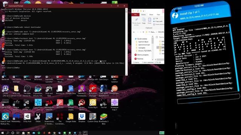The height and width of the screenshot is (135, 241).
Task: Open the light-blue CrystalDiskInfo shortcut
Action: point(38,105)
